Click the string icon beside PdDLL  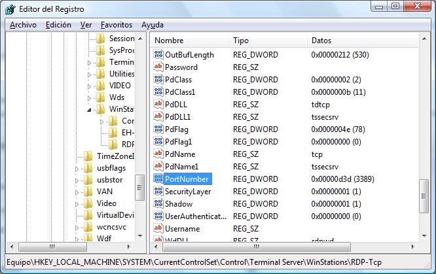click(x=158, y=104)
